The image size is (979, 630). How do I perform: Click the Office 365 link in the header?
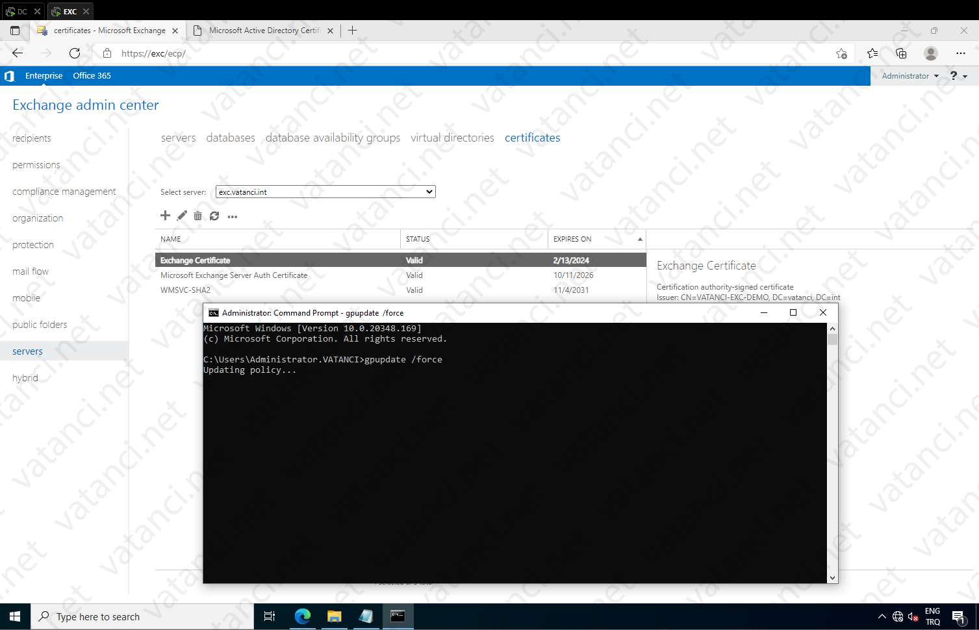coord(92,76)
